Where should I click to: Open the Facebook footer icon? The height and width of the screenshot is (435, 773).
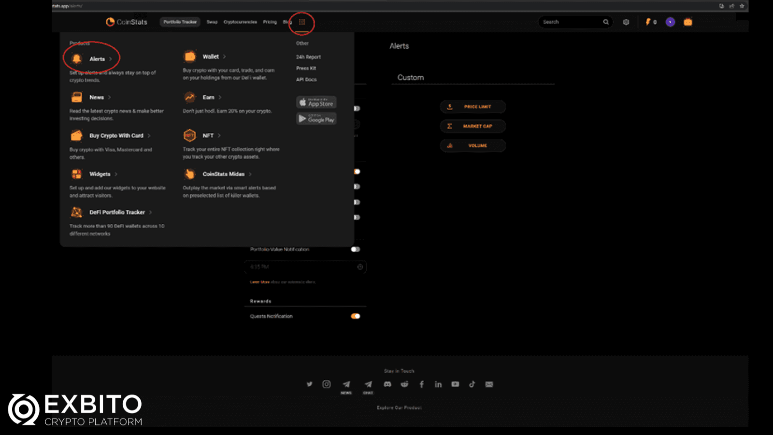pos(421,384)
